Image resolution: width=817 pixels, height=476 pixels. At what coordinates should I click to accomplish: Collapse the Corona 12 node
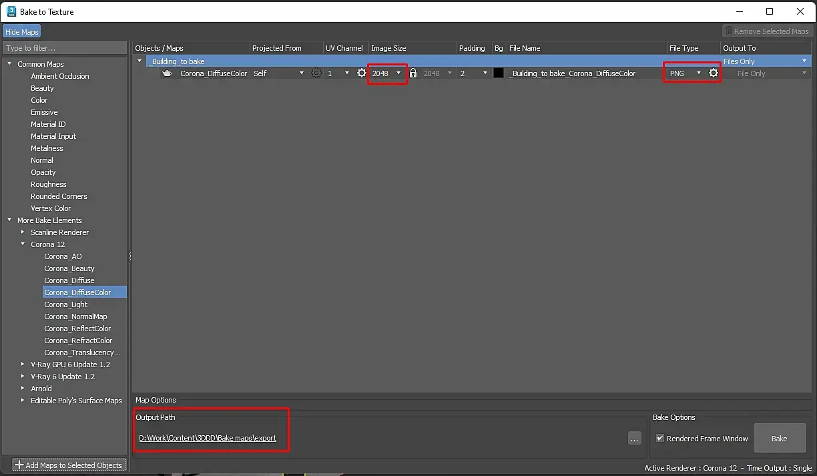pos(23,244)
